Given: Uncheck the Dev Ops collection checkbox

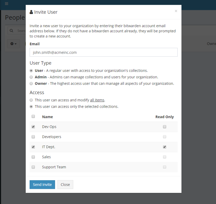Looking at the screenshot, I should pyautogui.click(x=33, y=127).
